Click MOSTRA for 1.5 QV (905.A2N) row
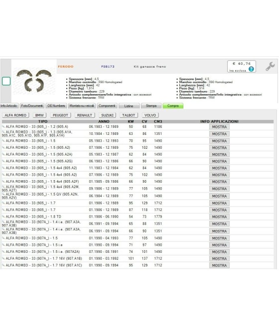 (x=219, y=196)
